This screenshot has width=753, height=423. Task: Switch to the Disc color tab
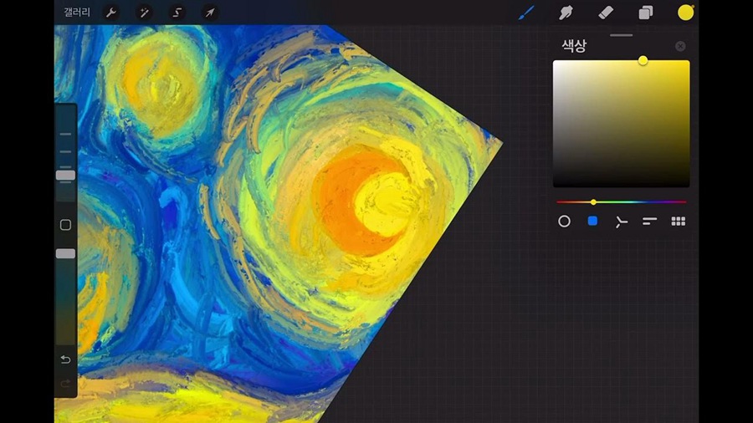coord(564,222)
